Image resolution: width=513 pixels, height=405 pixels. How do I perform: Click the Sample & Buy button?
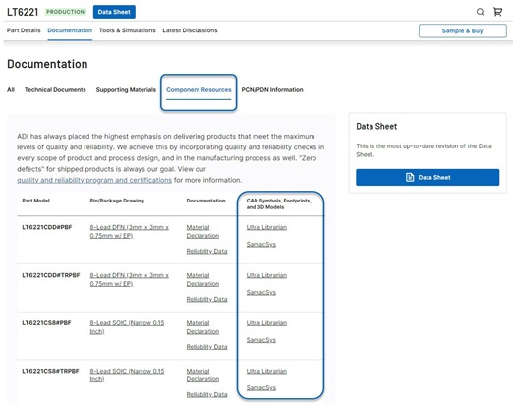[x=462, y=30]
